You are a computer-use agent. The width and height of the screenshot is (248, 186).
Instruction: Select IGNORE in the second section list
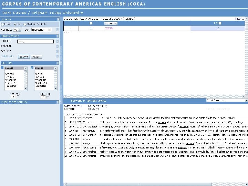[x=44, y=68]
